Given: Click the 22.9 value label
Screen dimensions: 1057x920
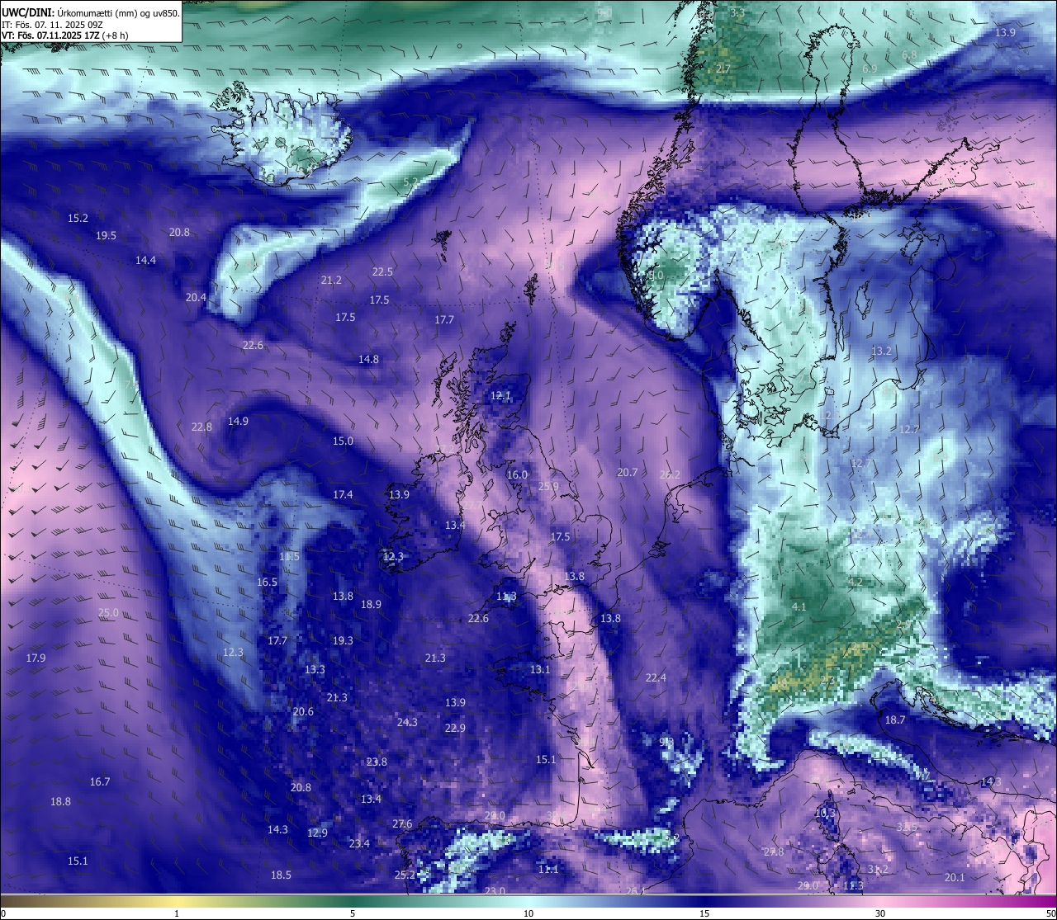Looking at the screenshot, I should 455,729.
